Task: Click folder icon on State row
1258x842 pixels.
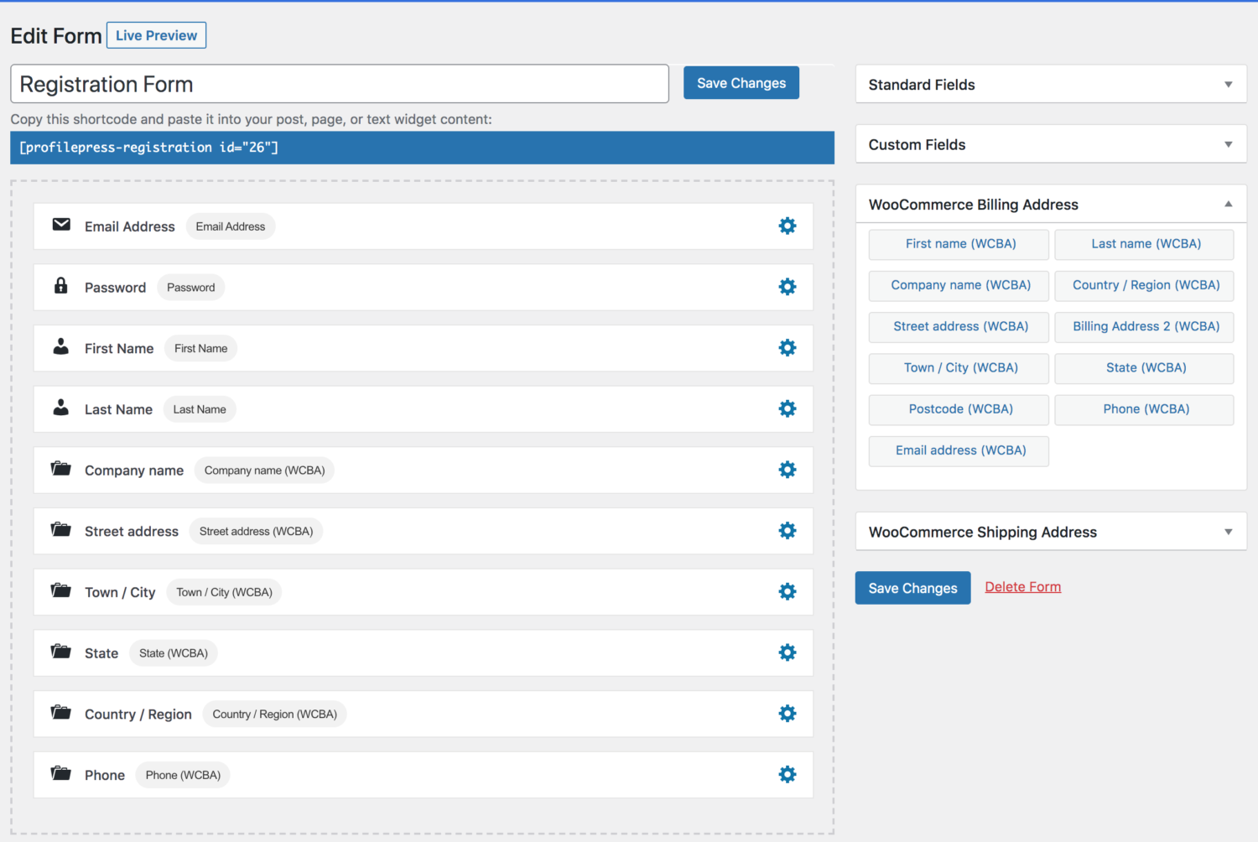Action: [x=61, y=651]
